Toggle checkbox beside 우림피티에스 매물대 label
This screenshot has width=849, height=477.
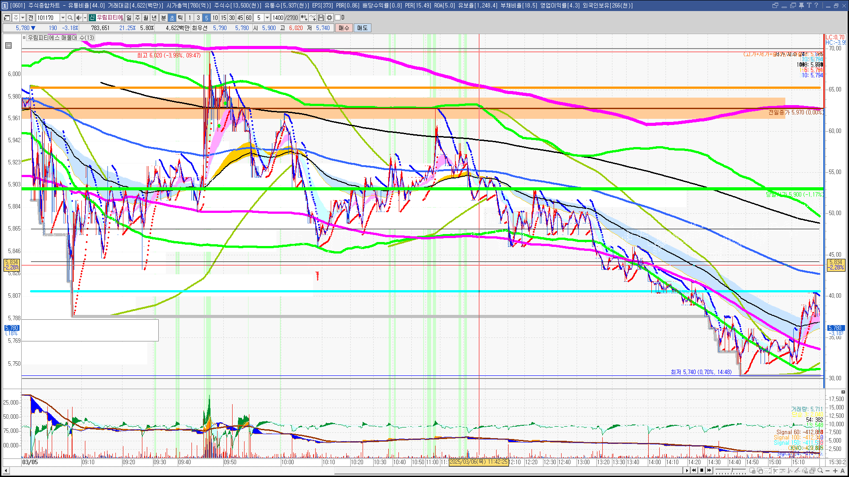24,38
